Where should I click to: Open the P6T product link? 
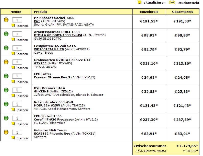[37, 21]
